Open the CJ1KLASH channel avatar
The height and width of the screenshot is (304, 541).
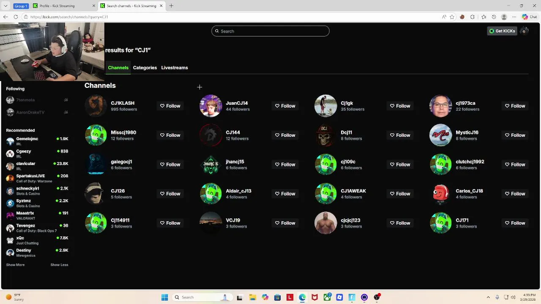(96, 106)
